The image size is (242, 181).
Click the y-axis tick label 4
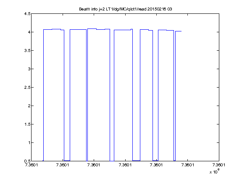[29, 32]
